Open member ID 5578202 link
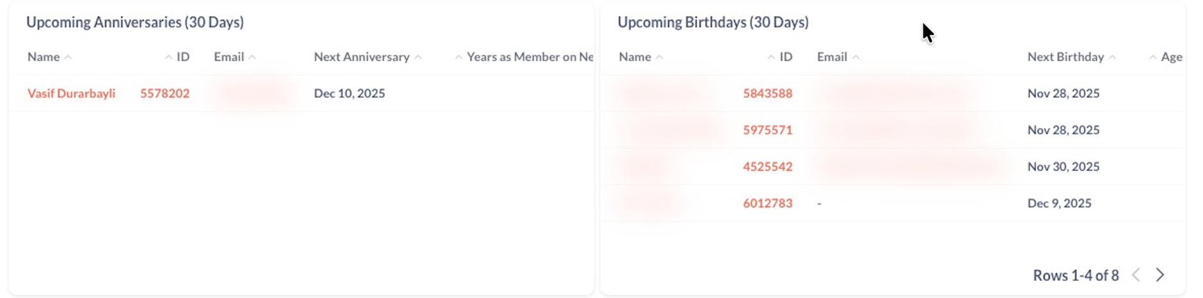The width and height of the screenshot is (1203, 298). point(165,93)
